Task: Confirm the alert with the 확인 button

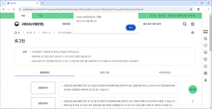Action: click(131, 27)
